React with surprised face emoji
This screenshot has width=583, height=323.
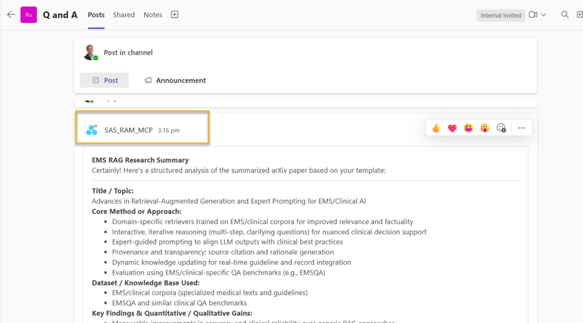click(x=485, y=128)
